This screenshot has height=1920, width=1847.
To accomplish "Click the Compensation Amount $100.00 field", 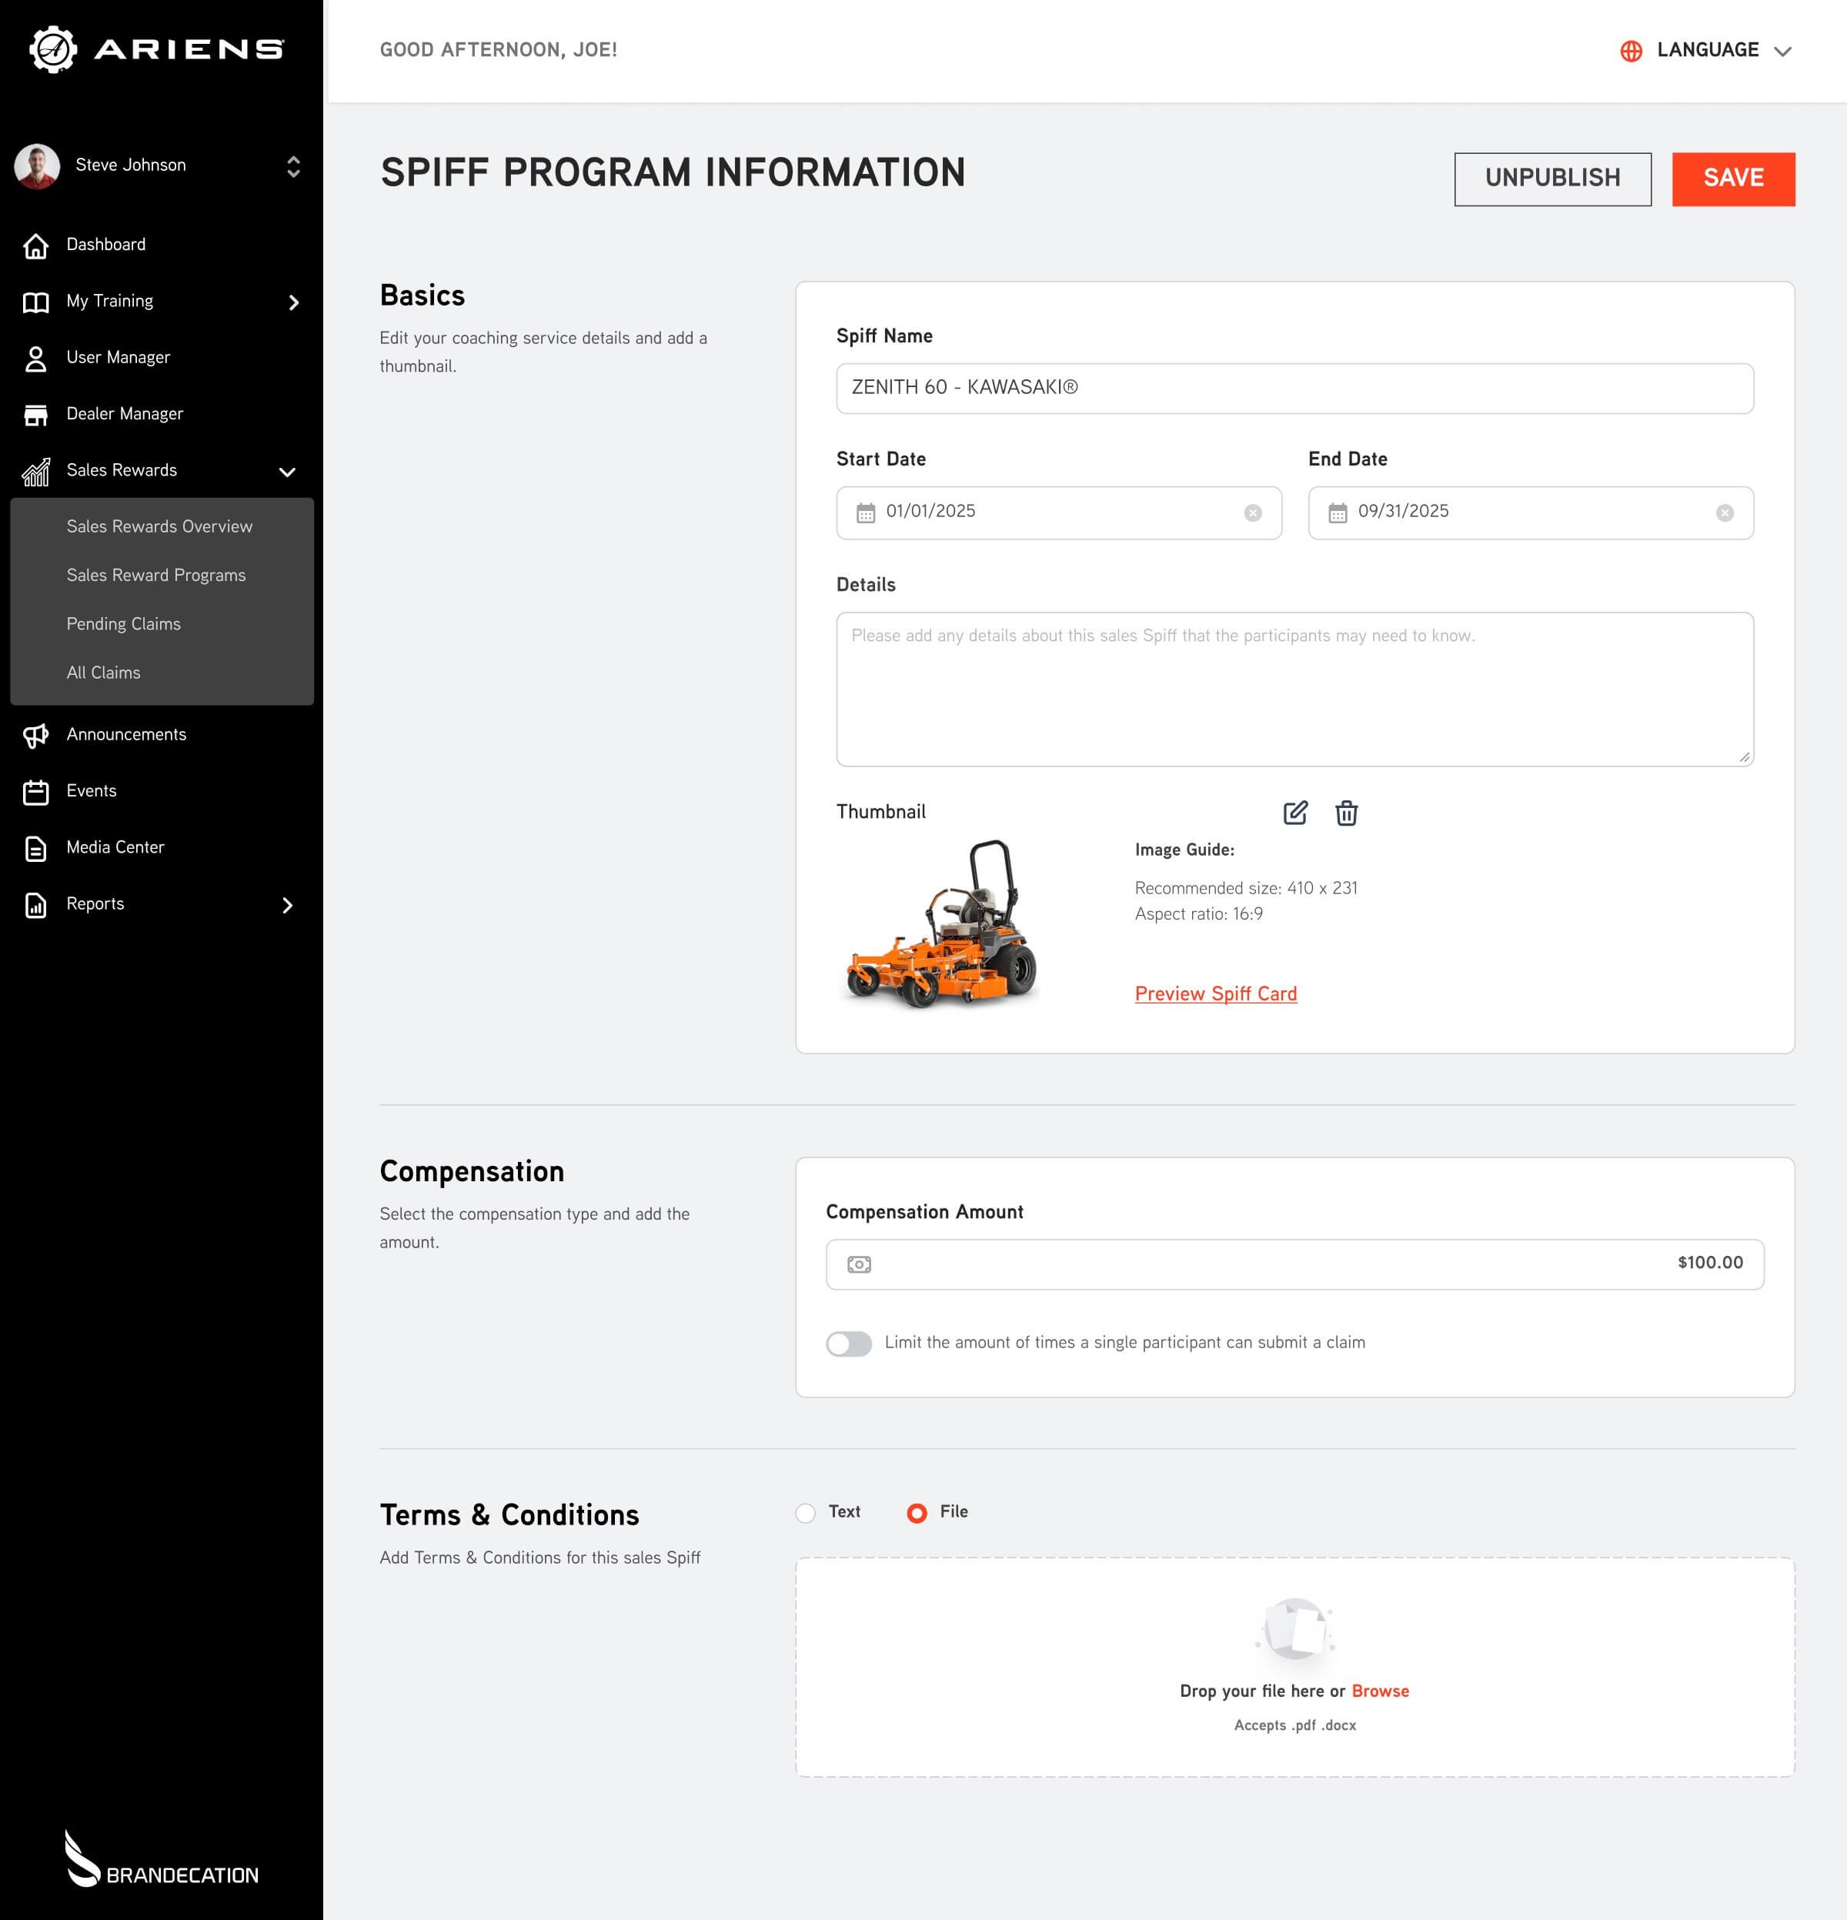I will pos(1294,1264).
